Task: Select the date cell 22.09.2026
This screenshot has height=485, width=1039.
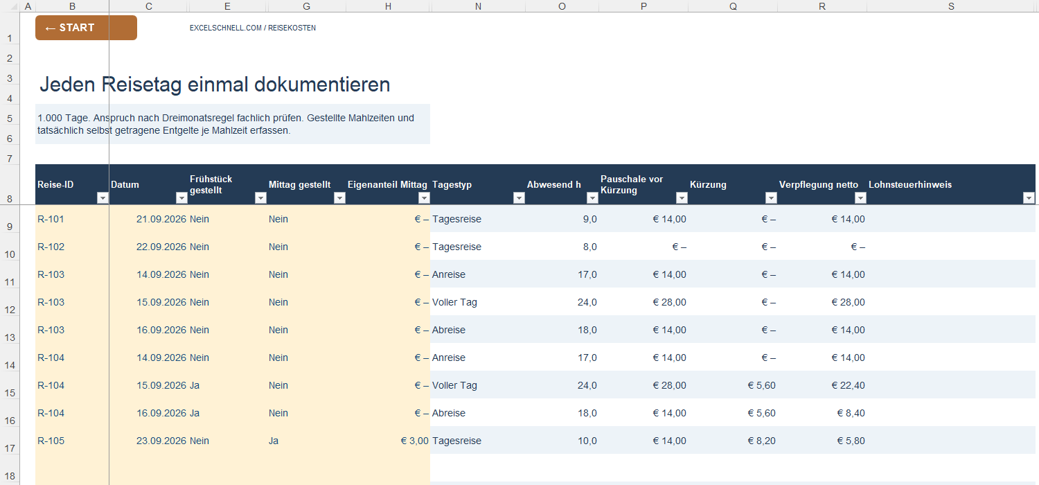Action: pos(148,247)
